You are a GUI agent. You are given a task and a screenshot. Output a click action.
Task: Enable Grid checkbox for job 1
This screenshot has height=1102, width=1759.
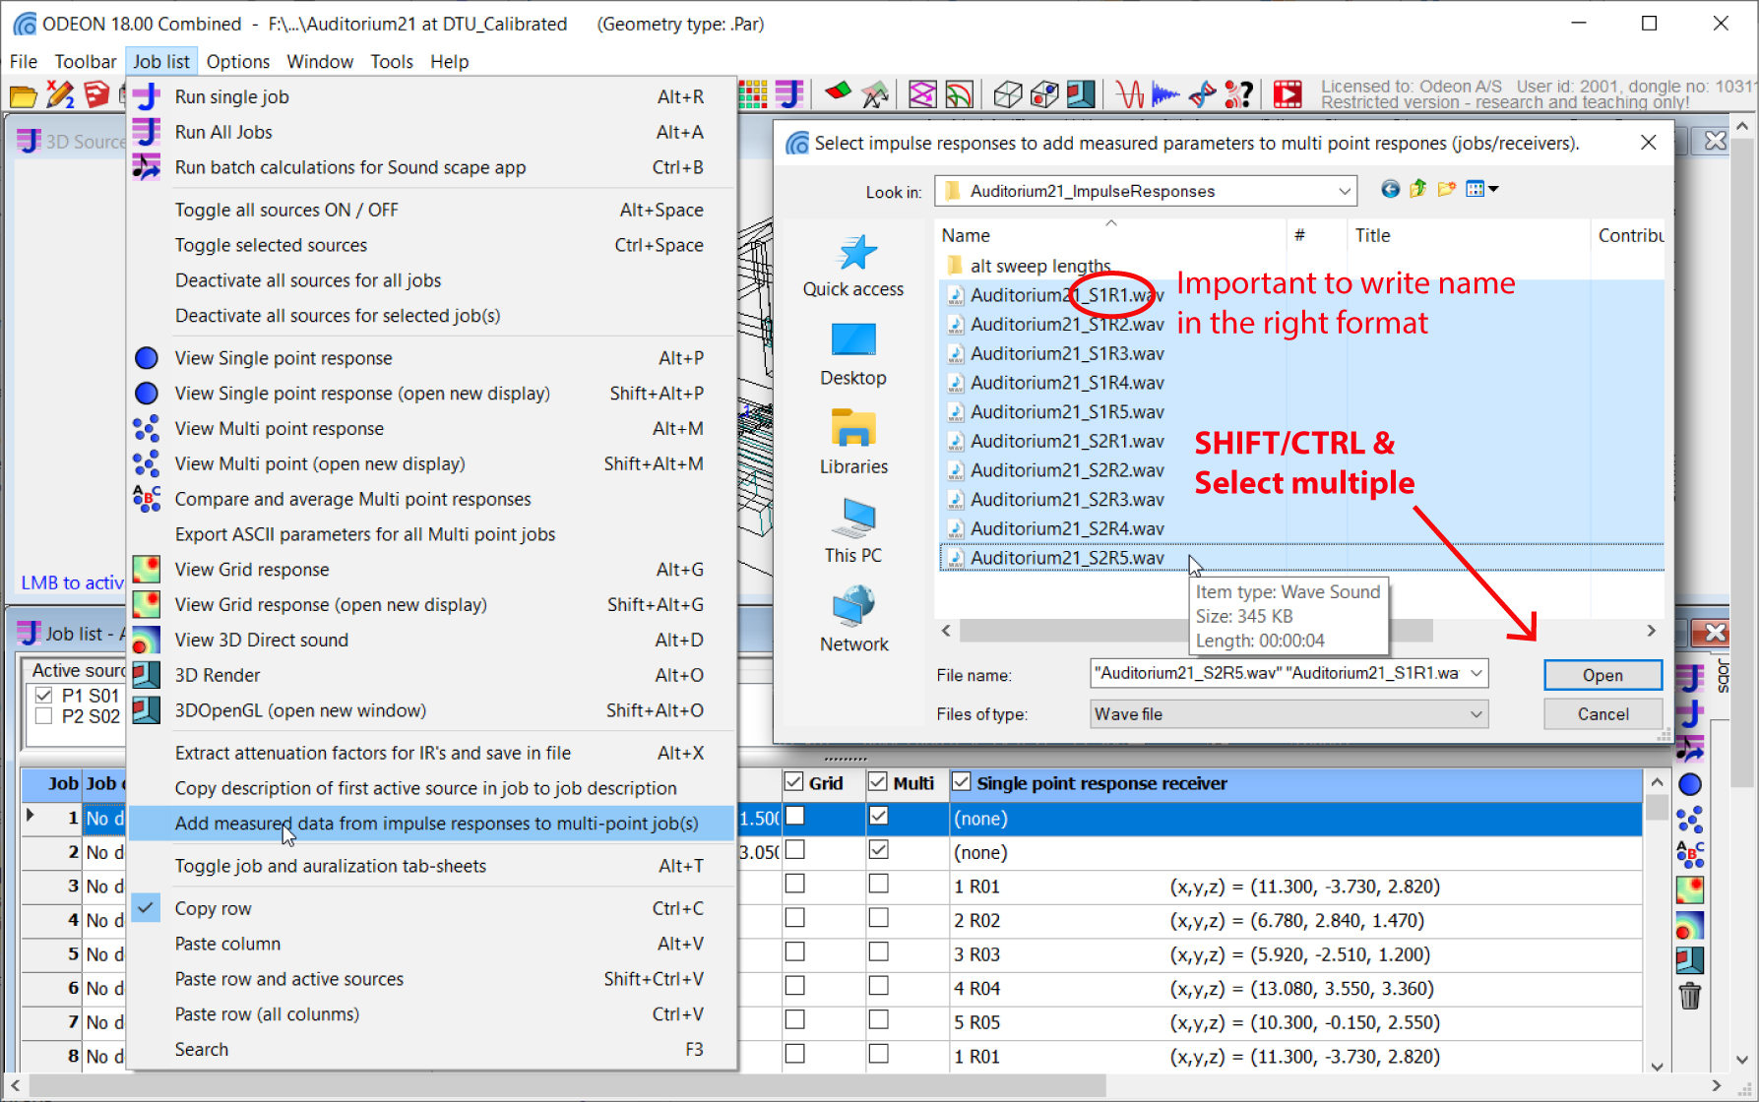tap(795, 816)
